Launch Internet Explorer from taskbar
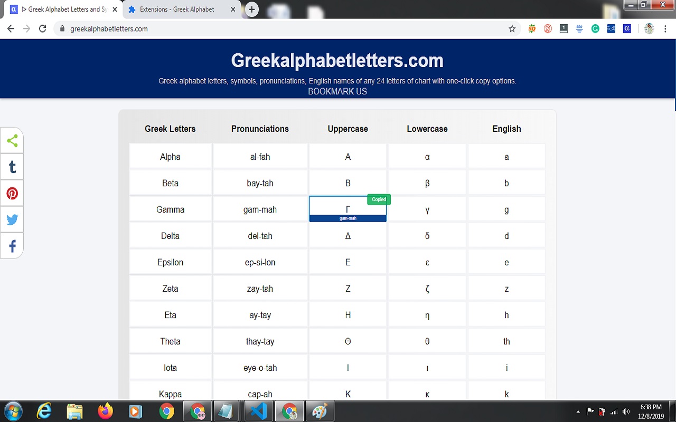The width and height of the screenshot is (676, 422). (x=44, y=411)
